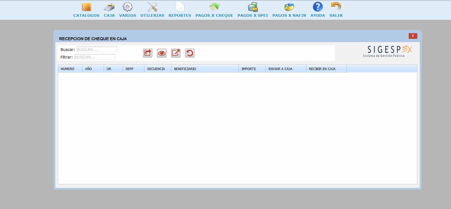
Task: Click the PAGOS X CHEQUE menu label
Action: point(214,15)
